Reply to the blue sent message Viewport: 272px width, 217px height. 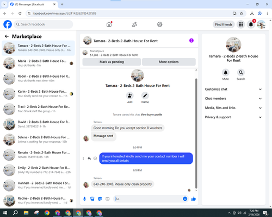click(89, 158)
